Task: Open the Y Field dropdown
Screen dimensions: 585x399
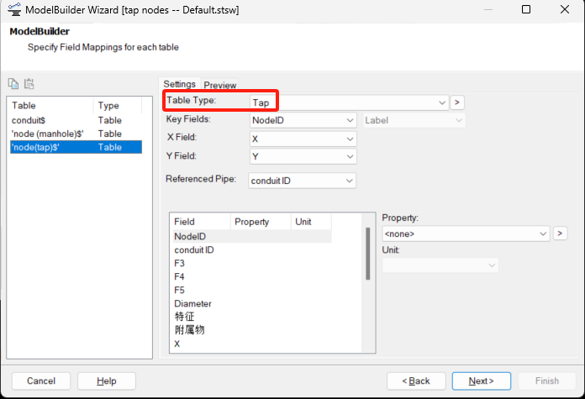Action: click(303, 156)
